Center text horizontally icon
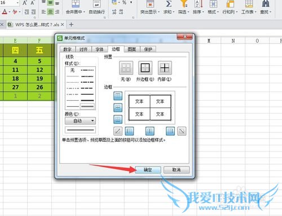 click(50, 12)
